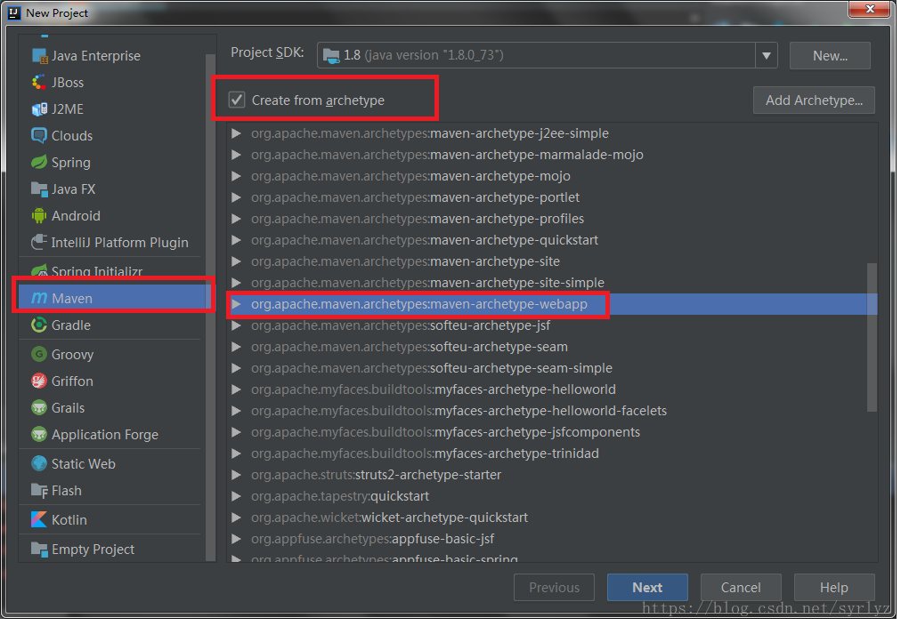The width and height of the screenshot is (901, 626).
Task: Click the JBoss project type icon
Action: click(39, 83)
